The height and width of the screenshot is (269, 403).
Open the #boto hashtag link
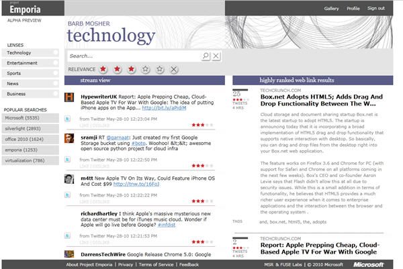[138, 144]
